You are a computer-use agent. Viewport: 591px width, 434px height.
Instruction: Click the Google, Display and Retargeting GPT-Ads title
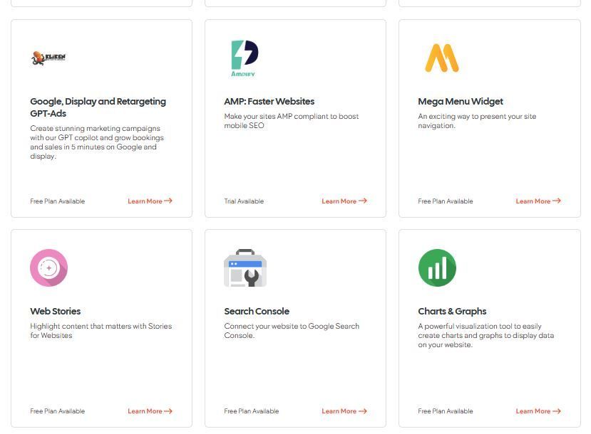point(98,107)
